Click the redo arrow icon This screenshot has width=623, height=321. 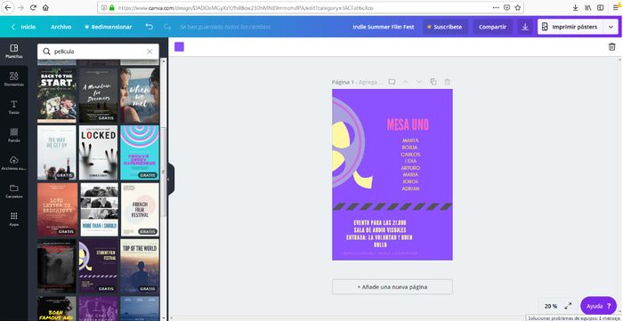[x=167, y=27]
